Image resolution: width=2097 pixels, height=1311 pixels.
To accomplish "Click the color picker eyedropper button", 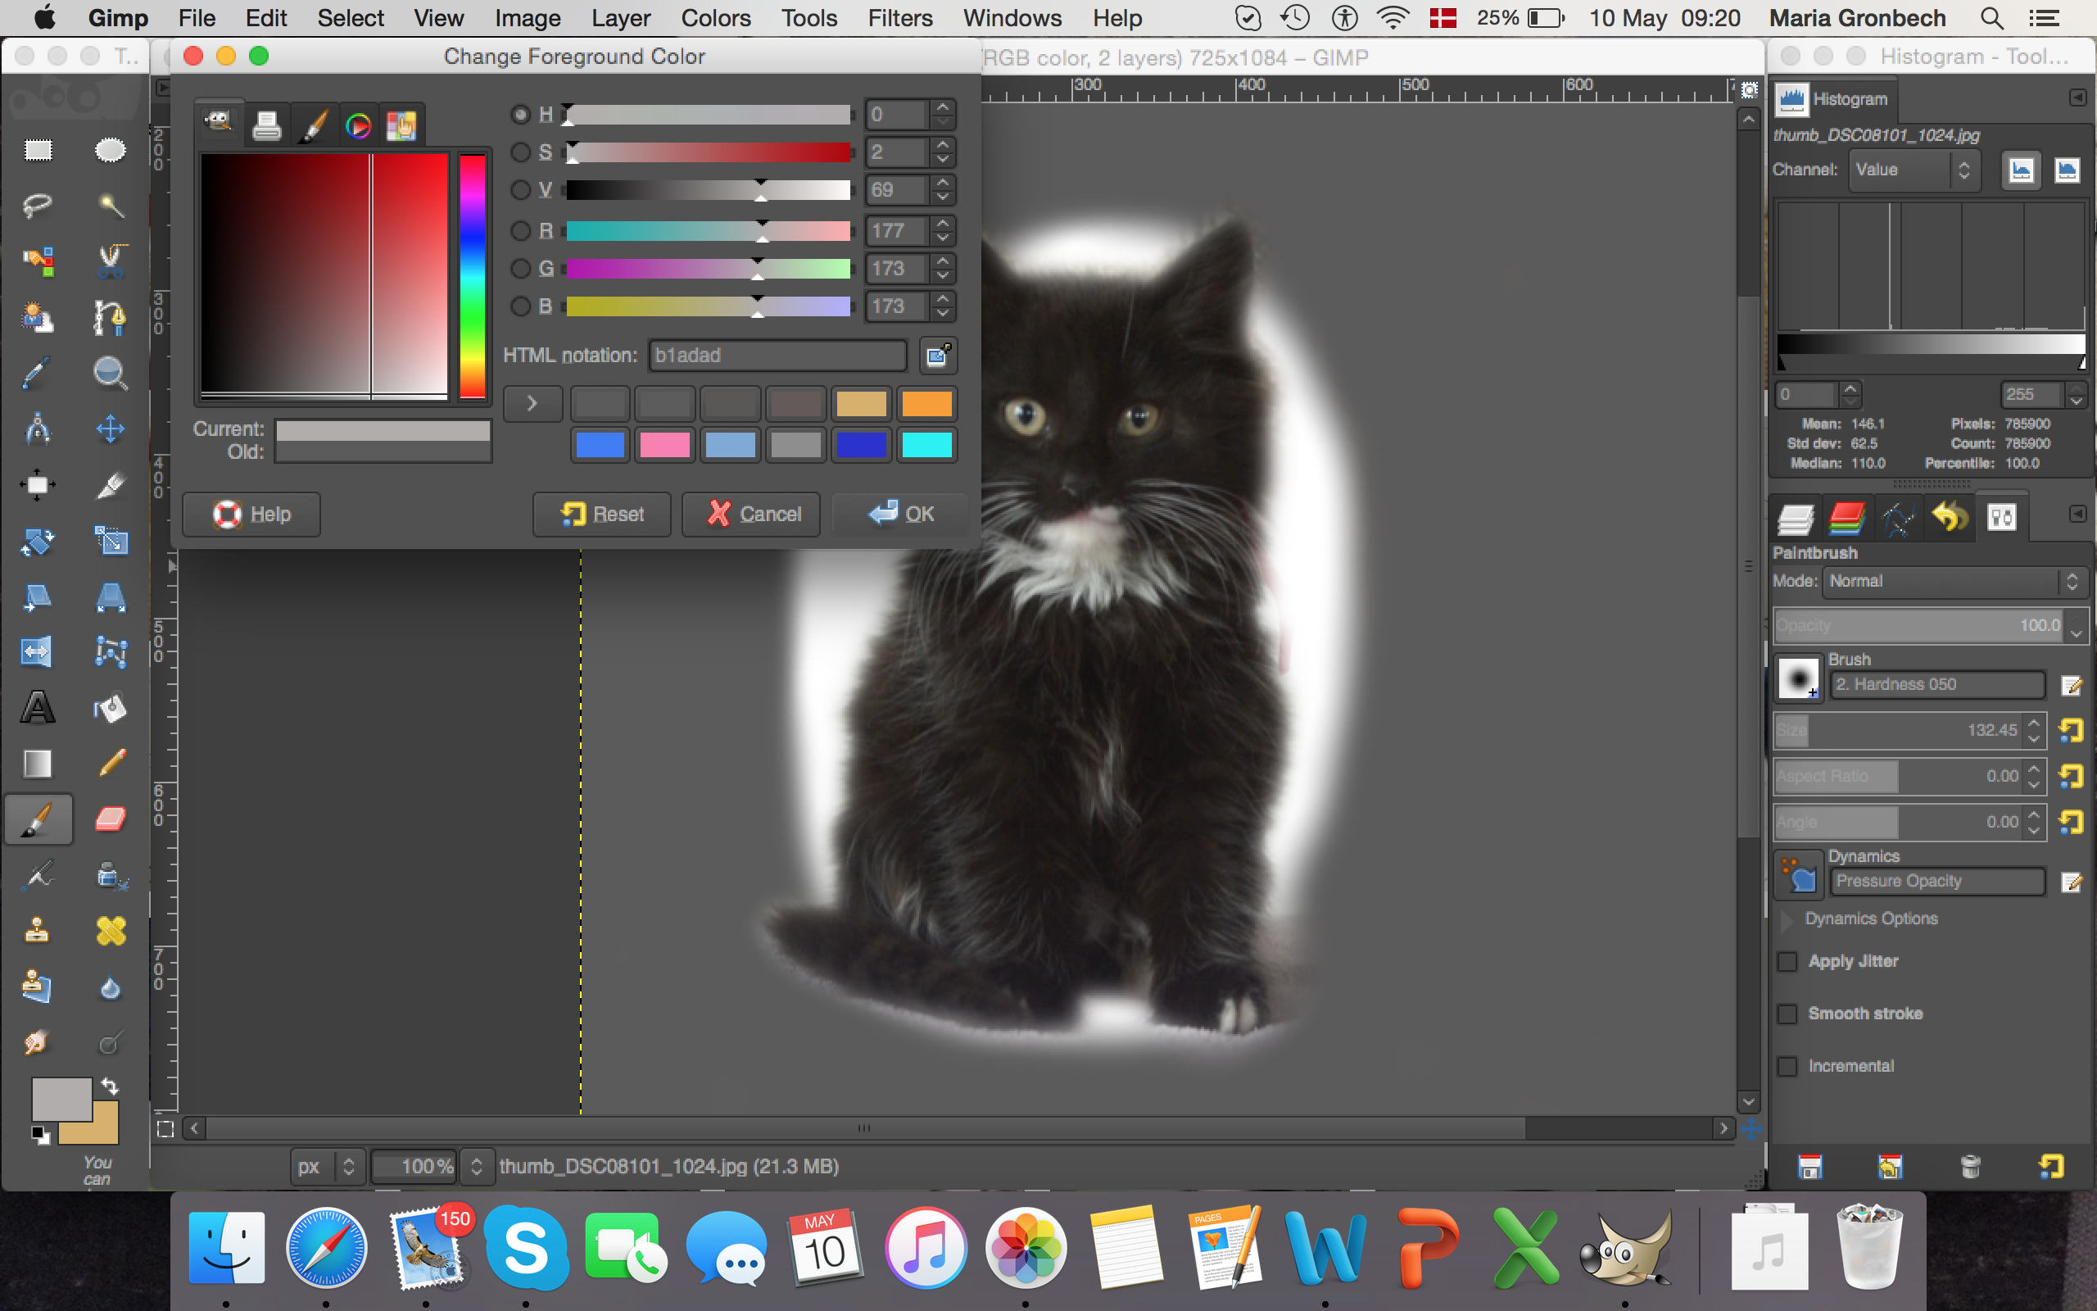I will coord(938,356).
